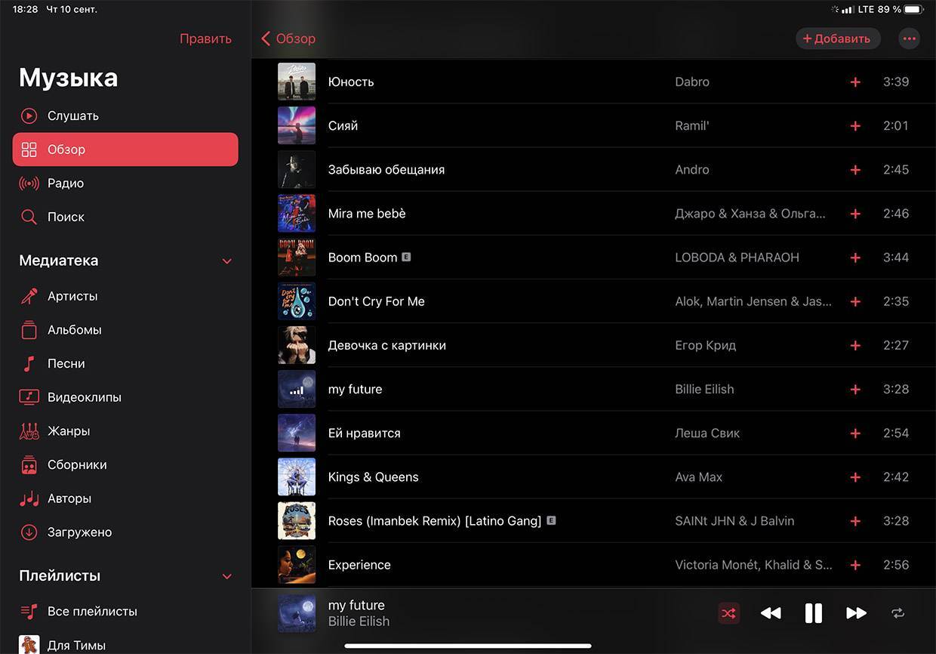Open Artists in the library
Viewport: 936px width, 654px height.
(72, 296)
